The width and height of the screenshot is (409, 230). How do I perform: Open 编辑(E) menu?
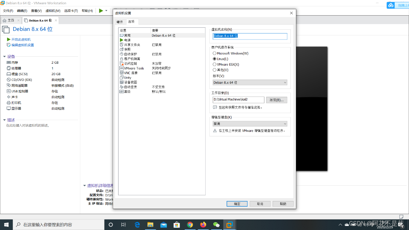pyautogui.click(x=22, y=11)
